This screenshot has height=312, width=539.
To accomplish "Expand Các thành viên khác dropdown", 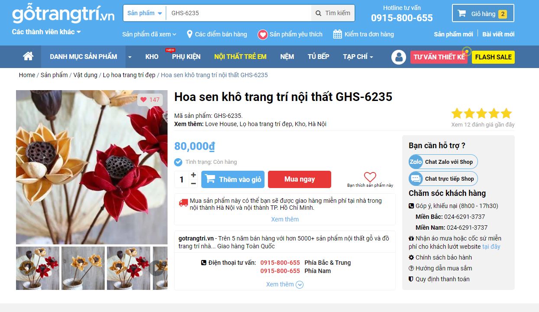I will click(46, 32).
